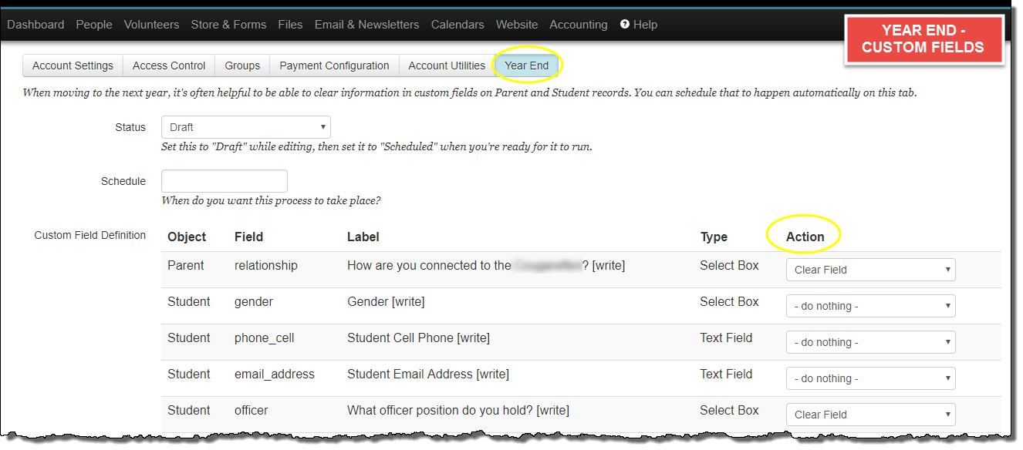Click the 'Object' column header
Screen dimensions: 1023x450
(187, 237)
